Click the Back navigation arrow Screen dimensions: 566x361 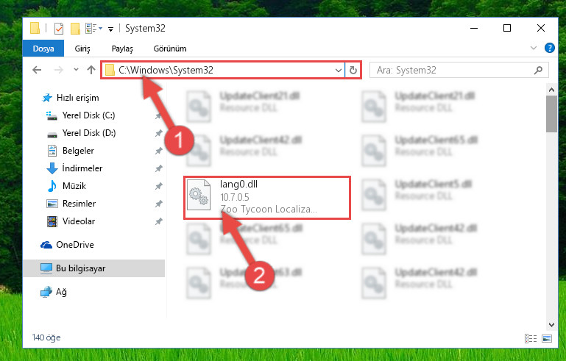[x=37, y=70]
